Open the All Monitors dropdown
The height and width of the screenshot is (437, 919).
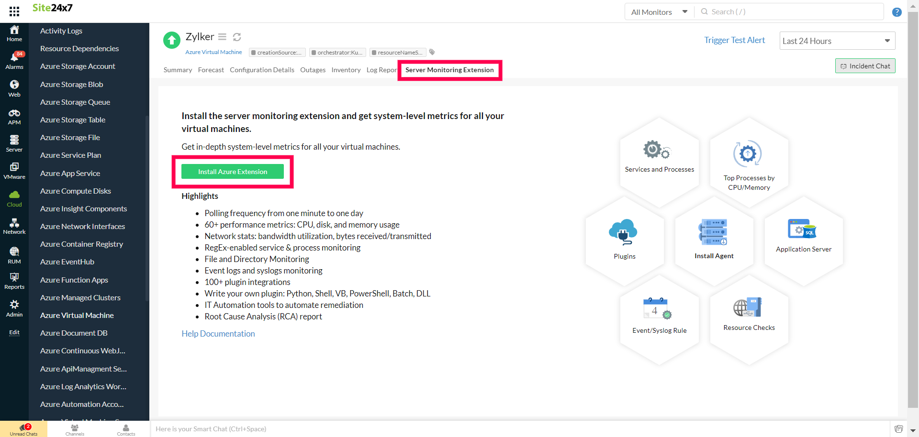659,11
